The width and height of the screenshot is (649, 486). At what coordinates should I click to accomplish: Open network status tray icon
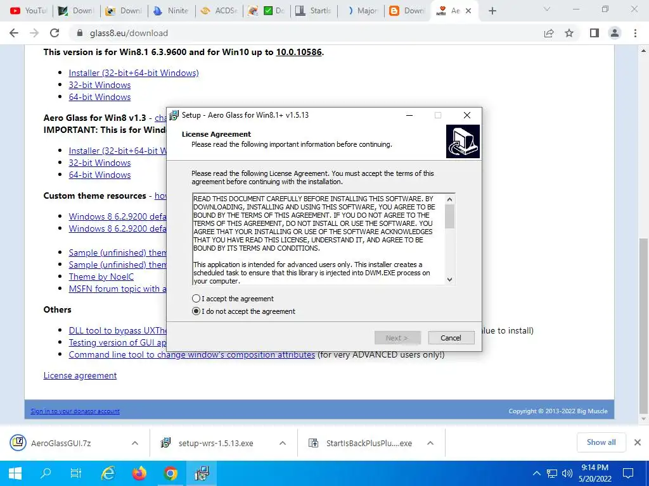[x=552, y=473]
